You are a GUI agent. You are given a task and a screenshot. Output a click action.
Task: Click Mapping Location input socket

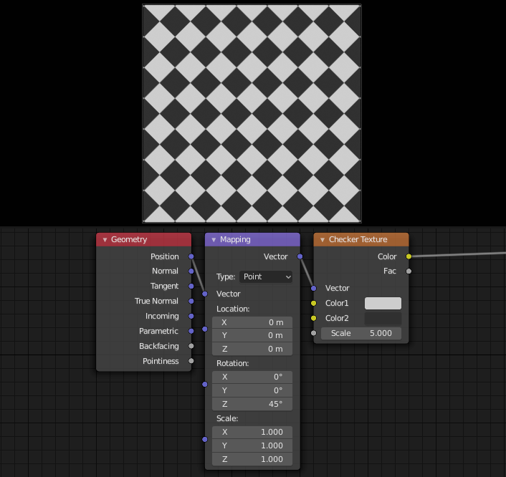tap(205, 329)
